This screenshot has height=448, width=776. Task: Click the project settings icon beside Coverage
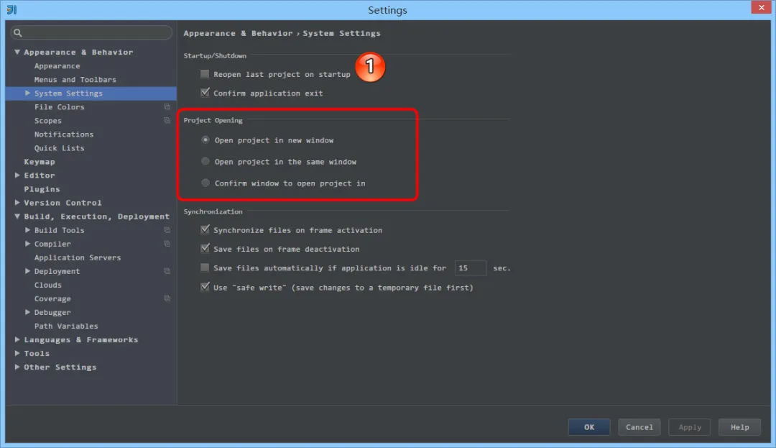(167, 298)
